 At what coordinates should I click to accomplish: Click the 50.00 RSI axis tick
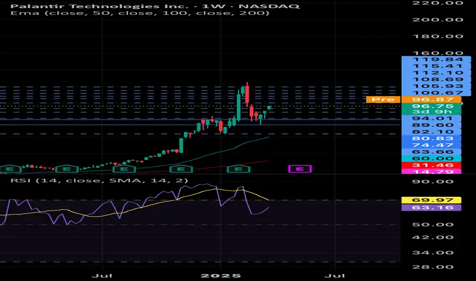(433, 225)
